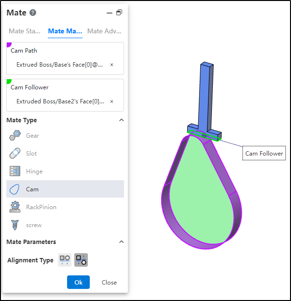Minimize the Mate dialog panel

click(x=110, y=13)
